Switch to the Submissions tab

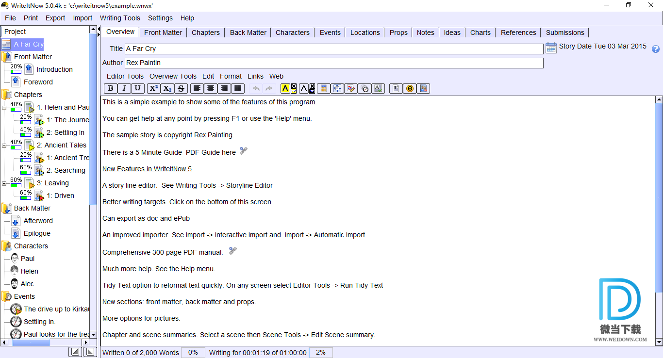(x=565, y=33)
